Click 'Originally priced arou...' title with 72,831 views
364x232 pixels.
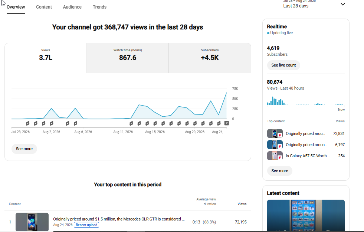[305, 133]
